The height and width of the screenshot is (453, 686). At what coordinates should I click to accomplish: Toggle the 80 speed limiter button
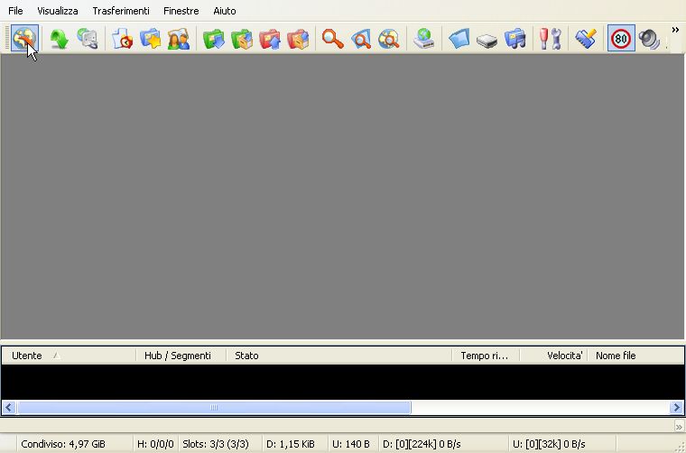coord(621,39)
